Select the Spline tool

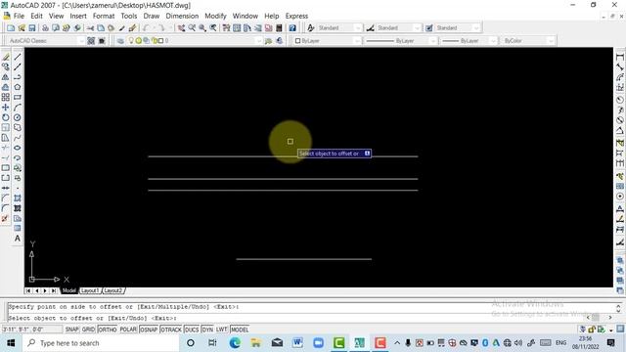tap(18, 138)
